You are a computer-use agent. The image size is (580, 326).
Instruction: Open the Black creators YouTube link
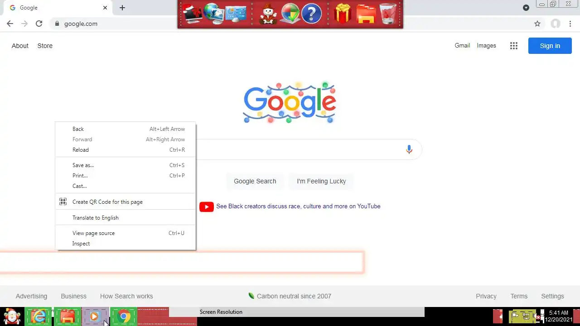coord(298,206)
